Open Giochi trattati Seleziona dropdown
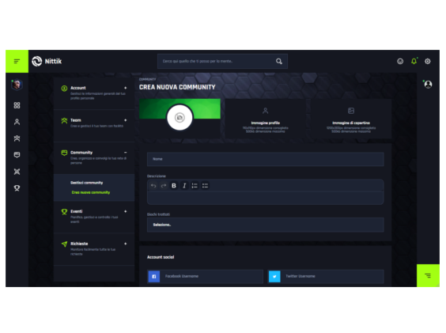The image size is (446, 333). click(266, 225)
